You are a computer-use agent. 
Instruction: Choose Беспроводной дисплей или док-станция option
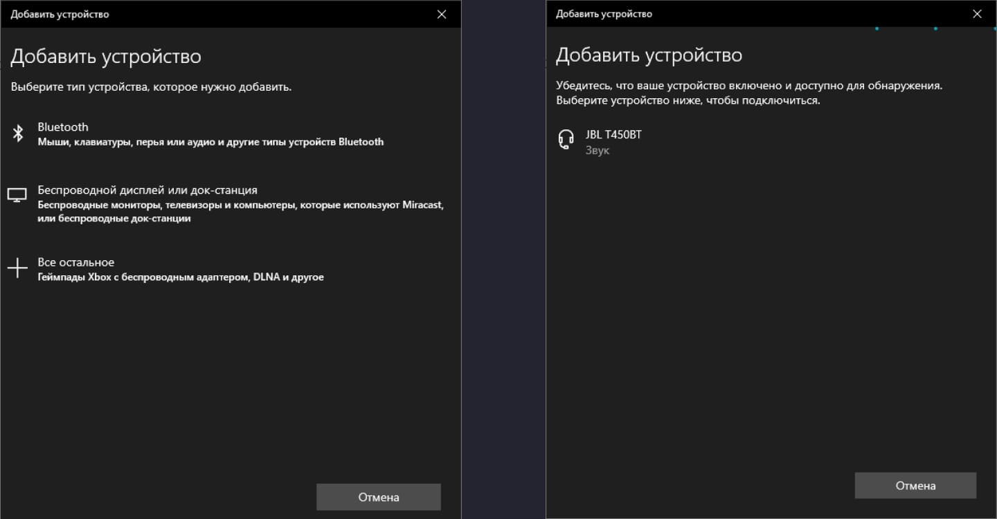click(x=230, y=204)
